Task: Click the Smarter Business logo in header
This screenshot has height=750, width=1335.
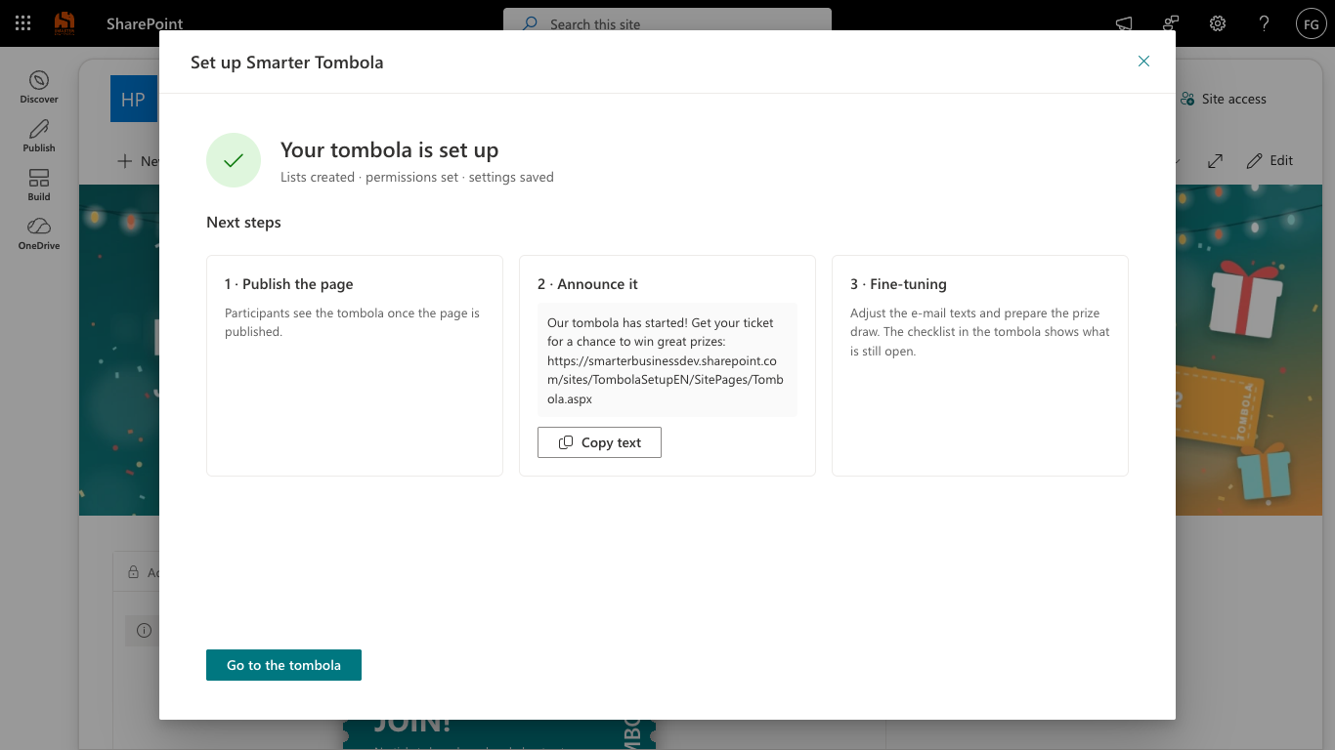Action: (65, 23)
